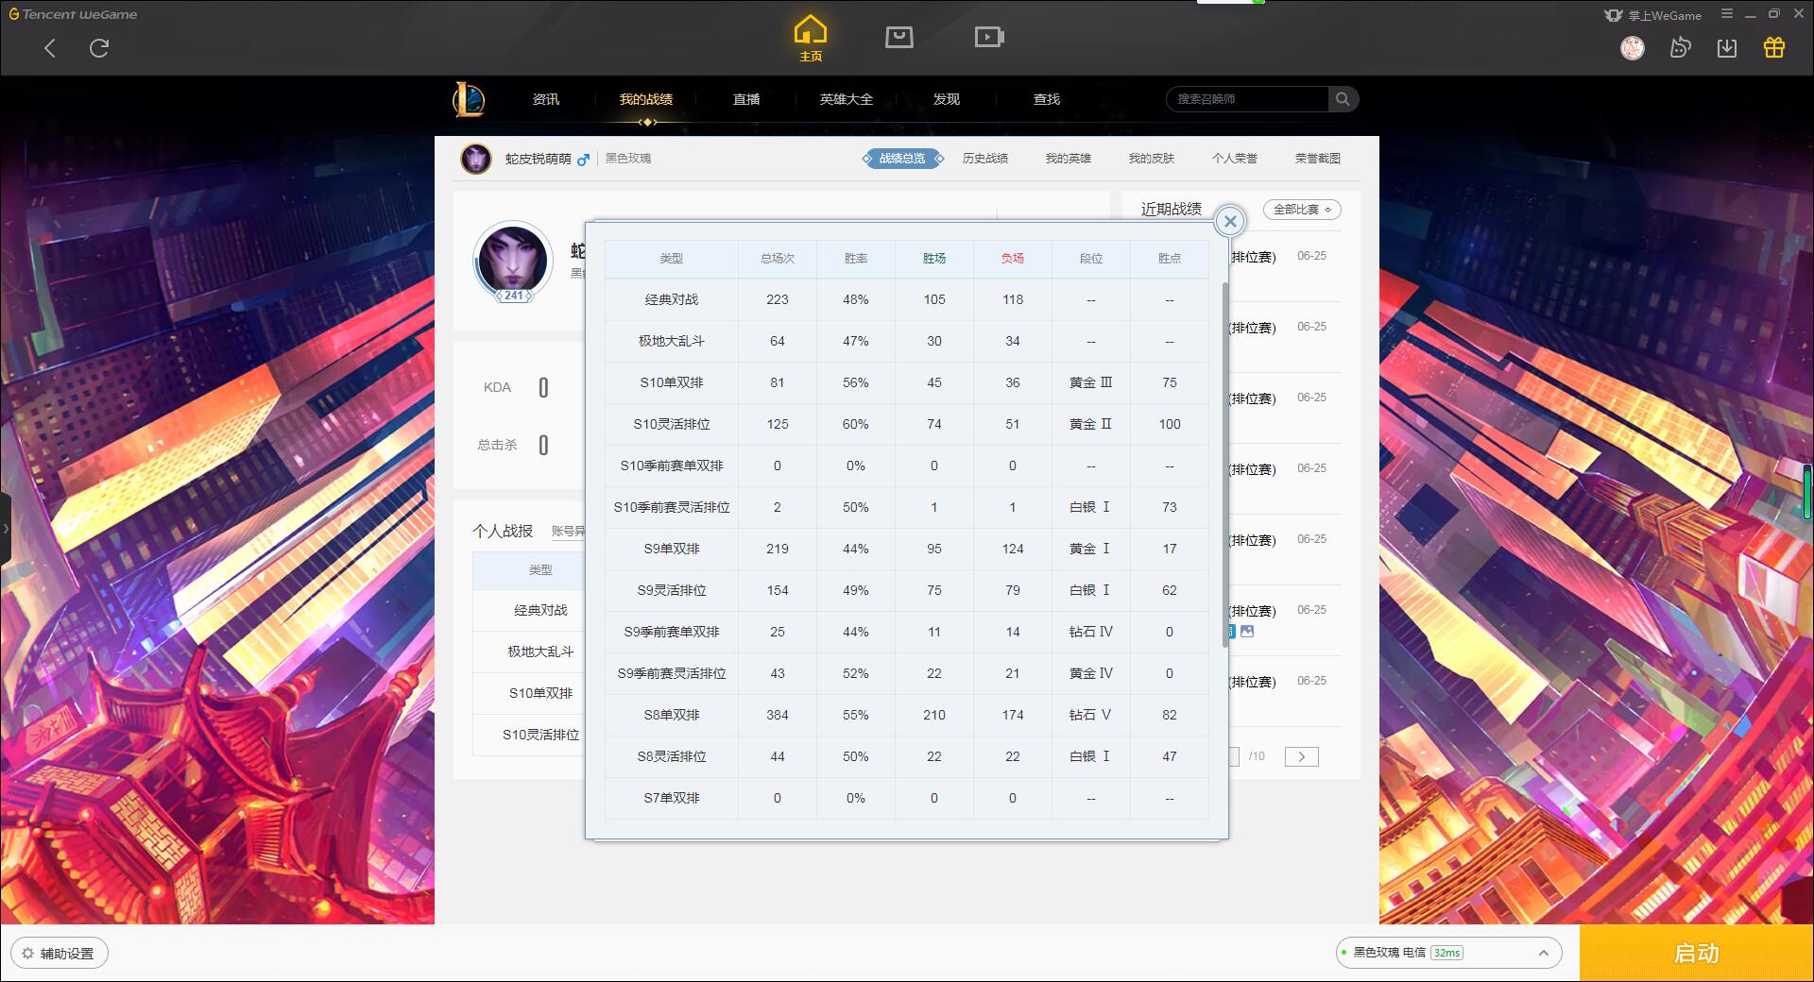1814x982 pixels.
Task: Select the S10季前赛单双排 row
Action: pyautogui.click(x=907, y=466)
